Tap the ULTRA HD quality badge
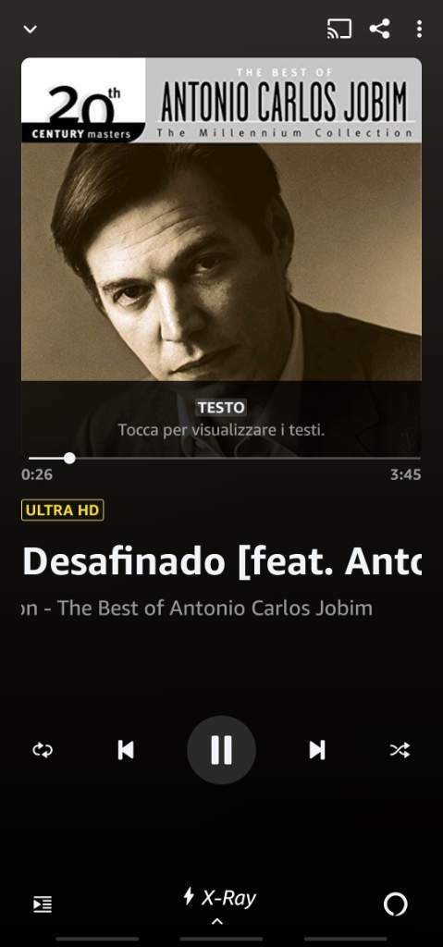Viewport: 443px width, 947px height. (62, 510)
